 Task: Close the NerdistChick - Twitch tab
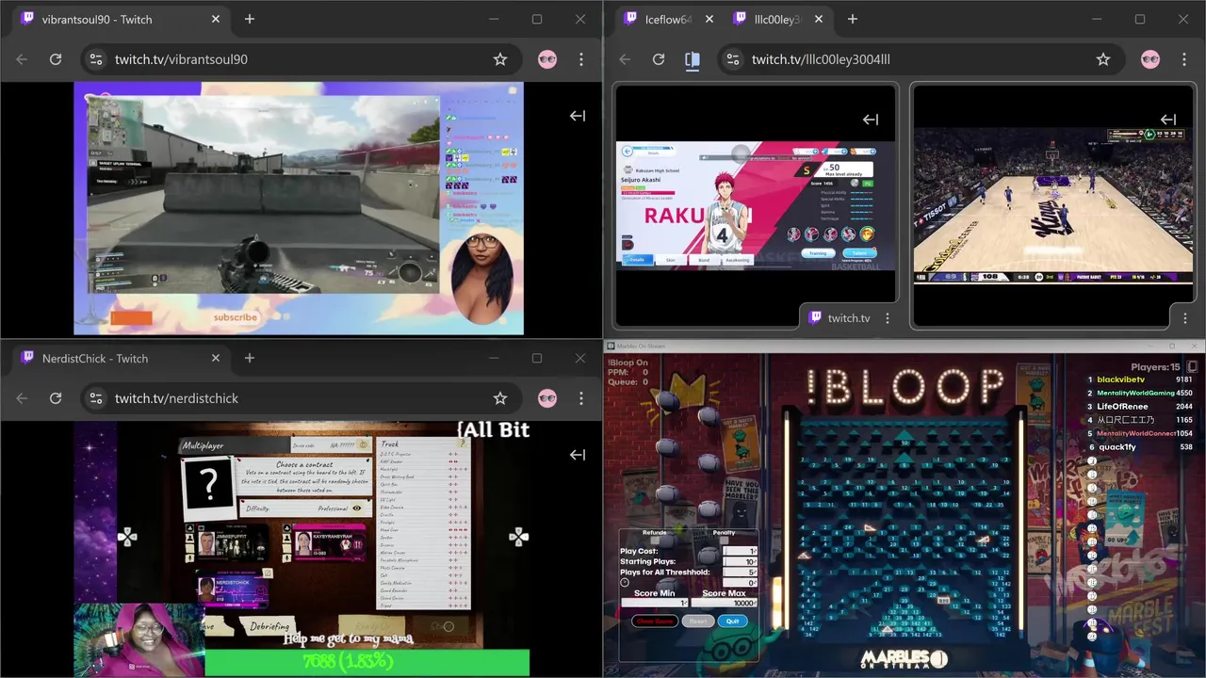(x=216, y=358)
